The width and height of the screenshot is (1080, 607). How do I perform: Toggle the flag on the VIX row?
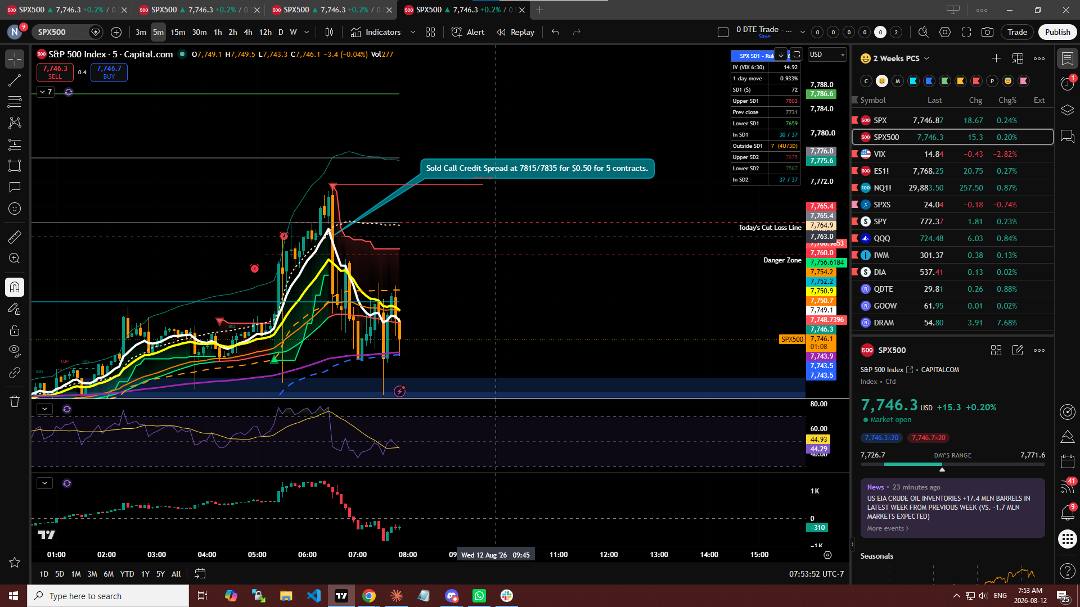click(855, 154)
